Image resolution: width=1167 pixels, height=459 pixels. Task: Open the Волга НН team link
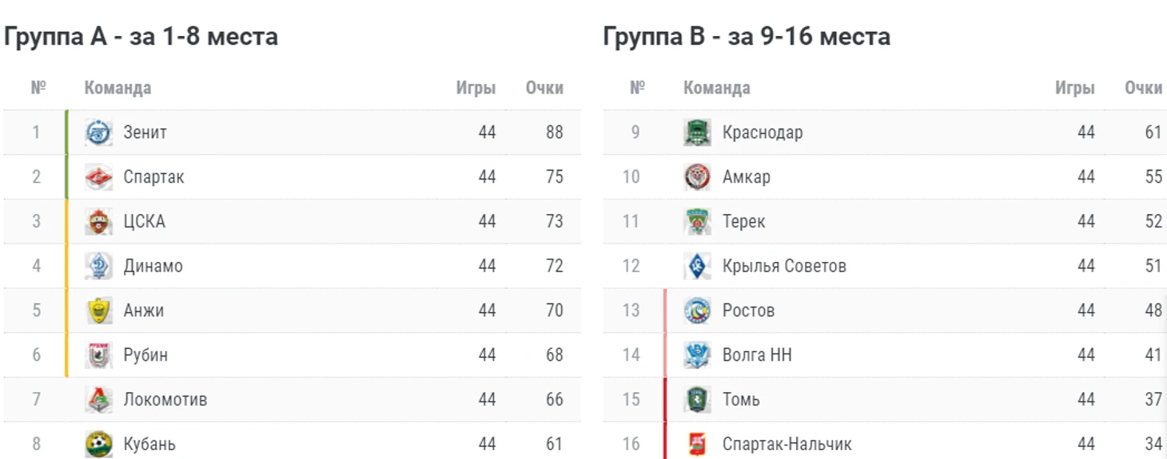coord(757,354)
